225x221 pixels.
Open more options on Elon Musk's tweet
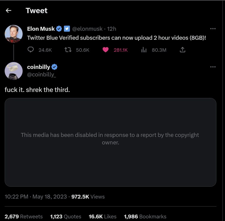(213, 29)
